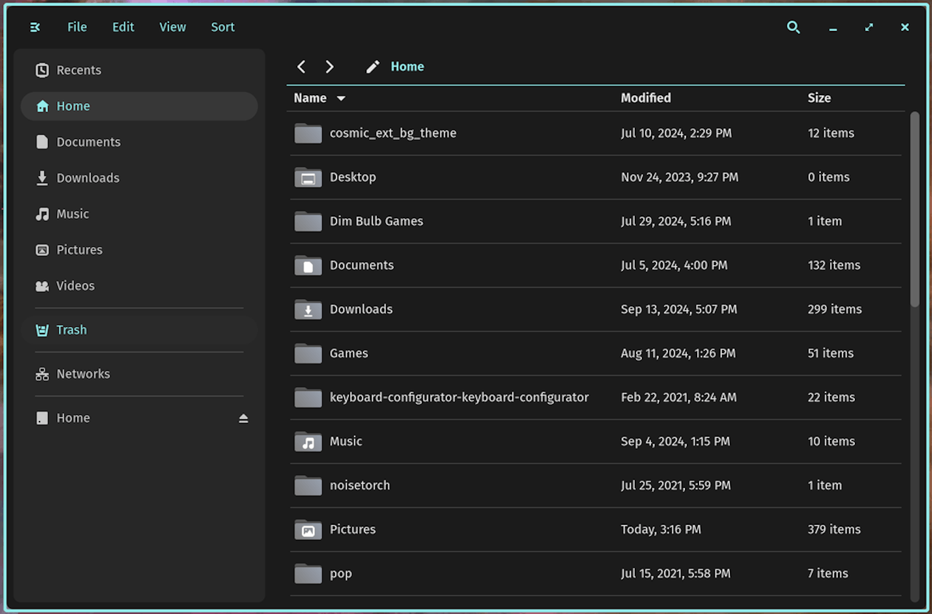Open the Edit menu

coord(123,27)
